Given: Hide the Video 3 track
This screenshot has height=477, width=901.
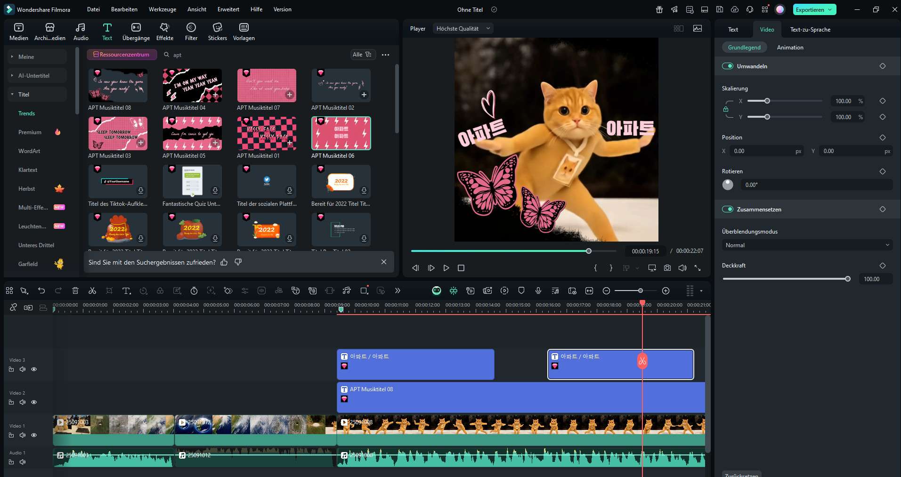Looking at the screenshot, I should 34,369.
